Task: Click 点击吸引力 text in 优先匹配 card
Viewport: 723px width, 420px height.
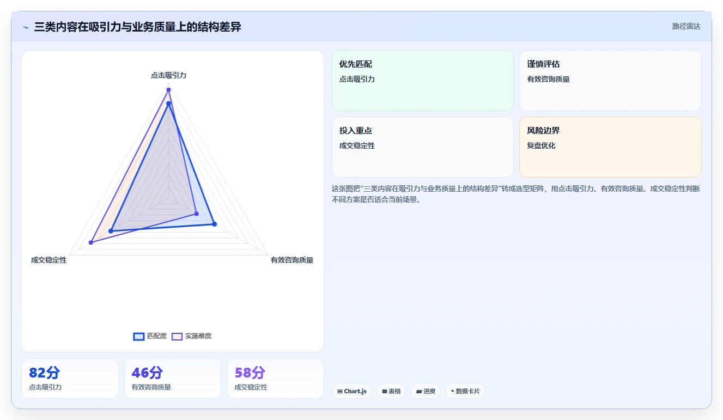Action: tap(357, 79)
